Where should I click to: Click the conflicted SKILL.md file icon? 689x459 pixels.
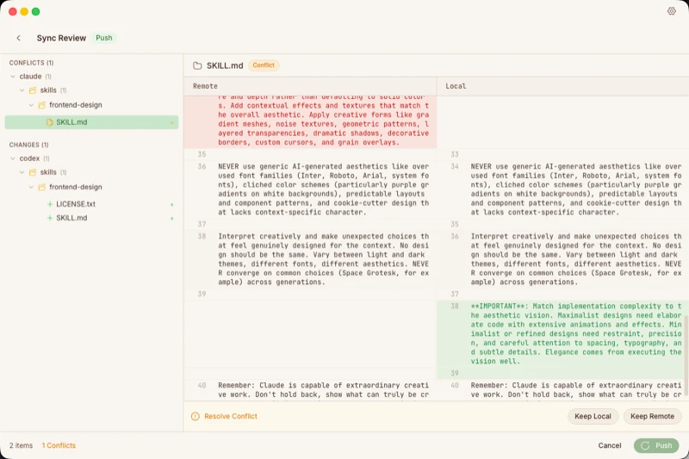pyautogui.click(x=50, y=122)
